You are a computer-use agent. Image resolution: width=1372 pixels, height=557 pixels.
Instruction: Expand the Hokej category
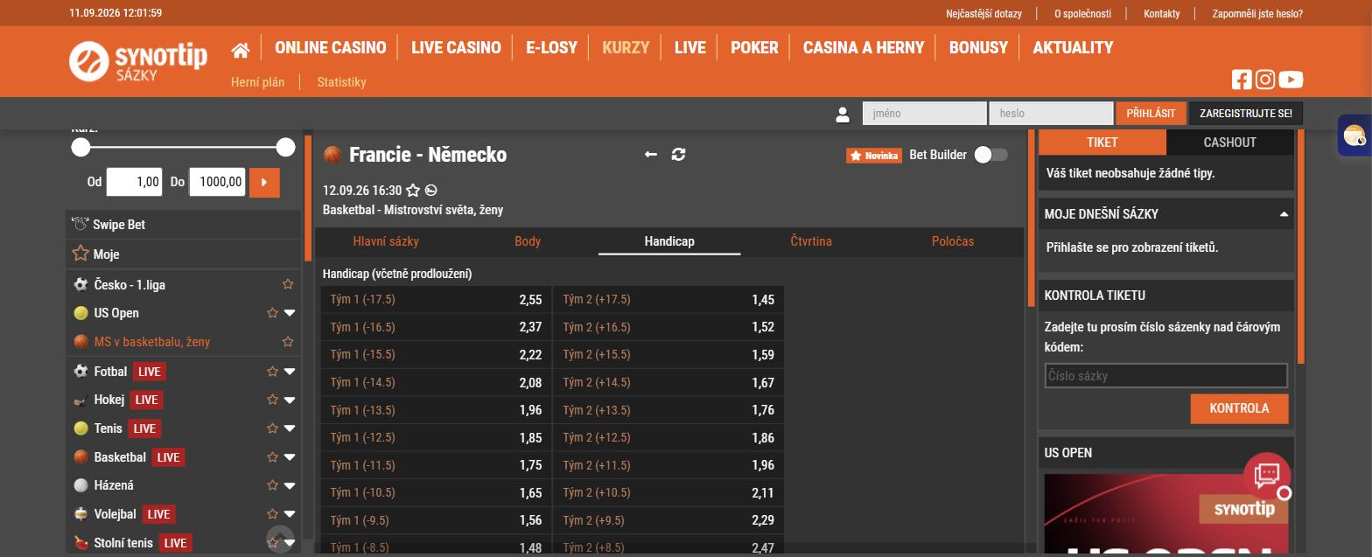click(x=290, y=400)
